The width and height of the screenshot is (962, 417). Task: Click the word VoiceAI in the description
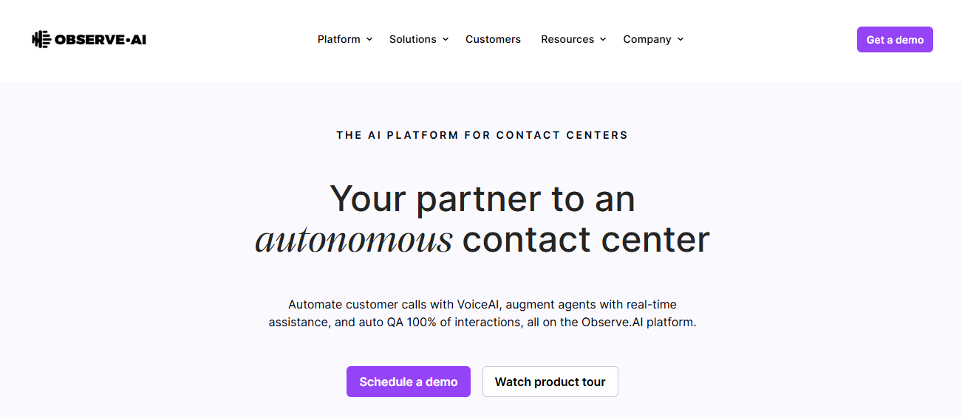(478, 304)
